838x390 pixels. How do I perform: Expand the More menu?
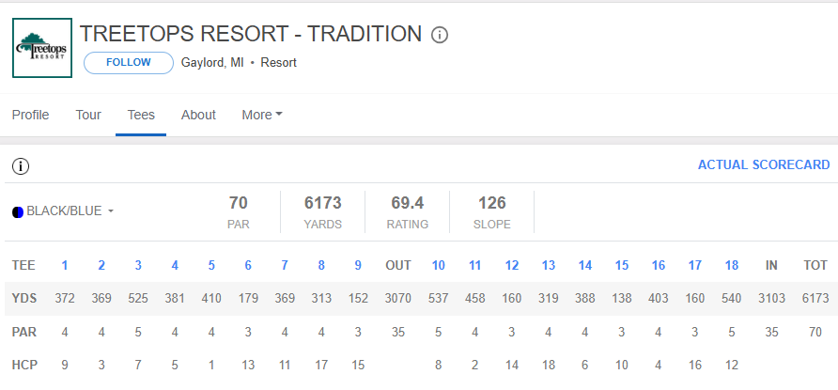pos(262,115)
